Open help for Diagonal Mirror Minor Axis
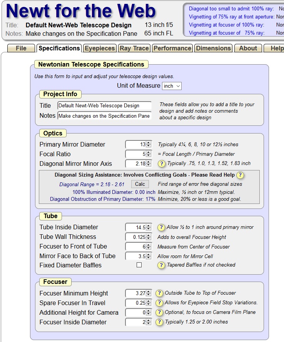Screen dimensions: 284x342 pyautogui.click(x=161, y=163)
